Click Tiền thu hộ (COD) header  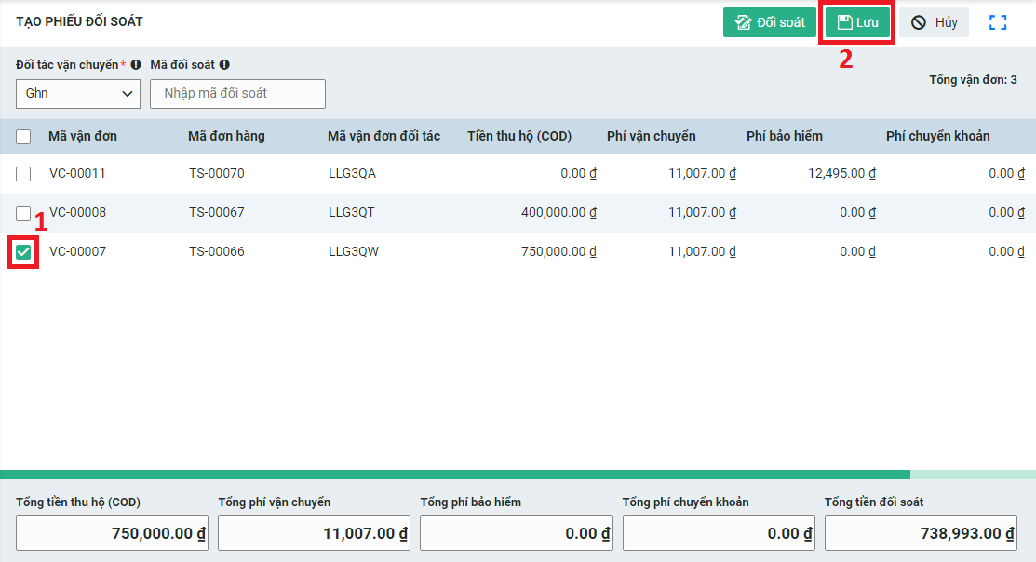(x=519, y=136)
